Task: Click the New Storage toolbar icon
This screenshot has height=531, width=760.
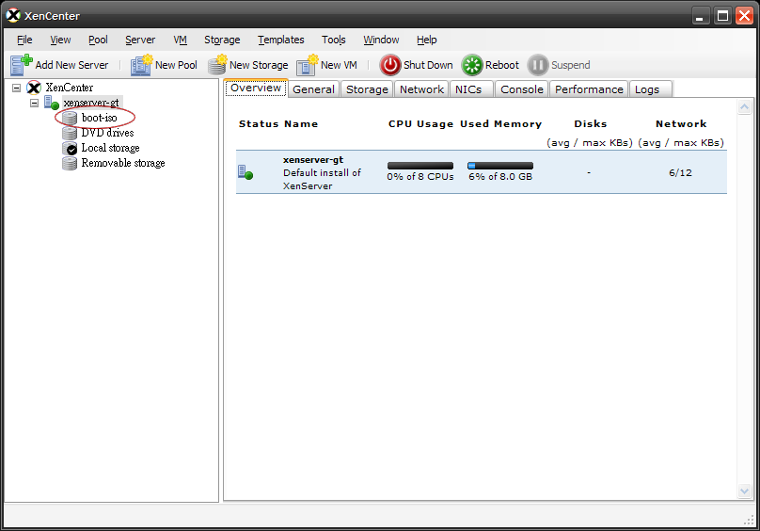Action: 217,65
